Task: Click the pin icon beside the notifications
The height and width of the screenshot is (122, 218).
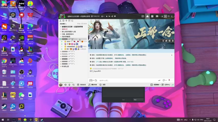Action: 172,55
